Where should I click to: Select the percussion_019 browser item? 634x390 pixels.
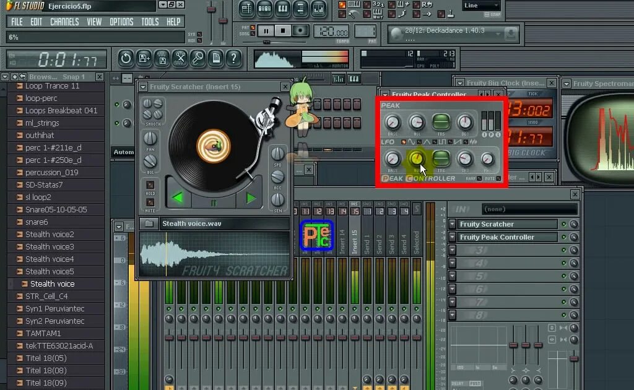pyautogui.click(x=52, y=173)
